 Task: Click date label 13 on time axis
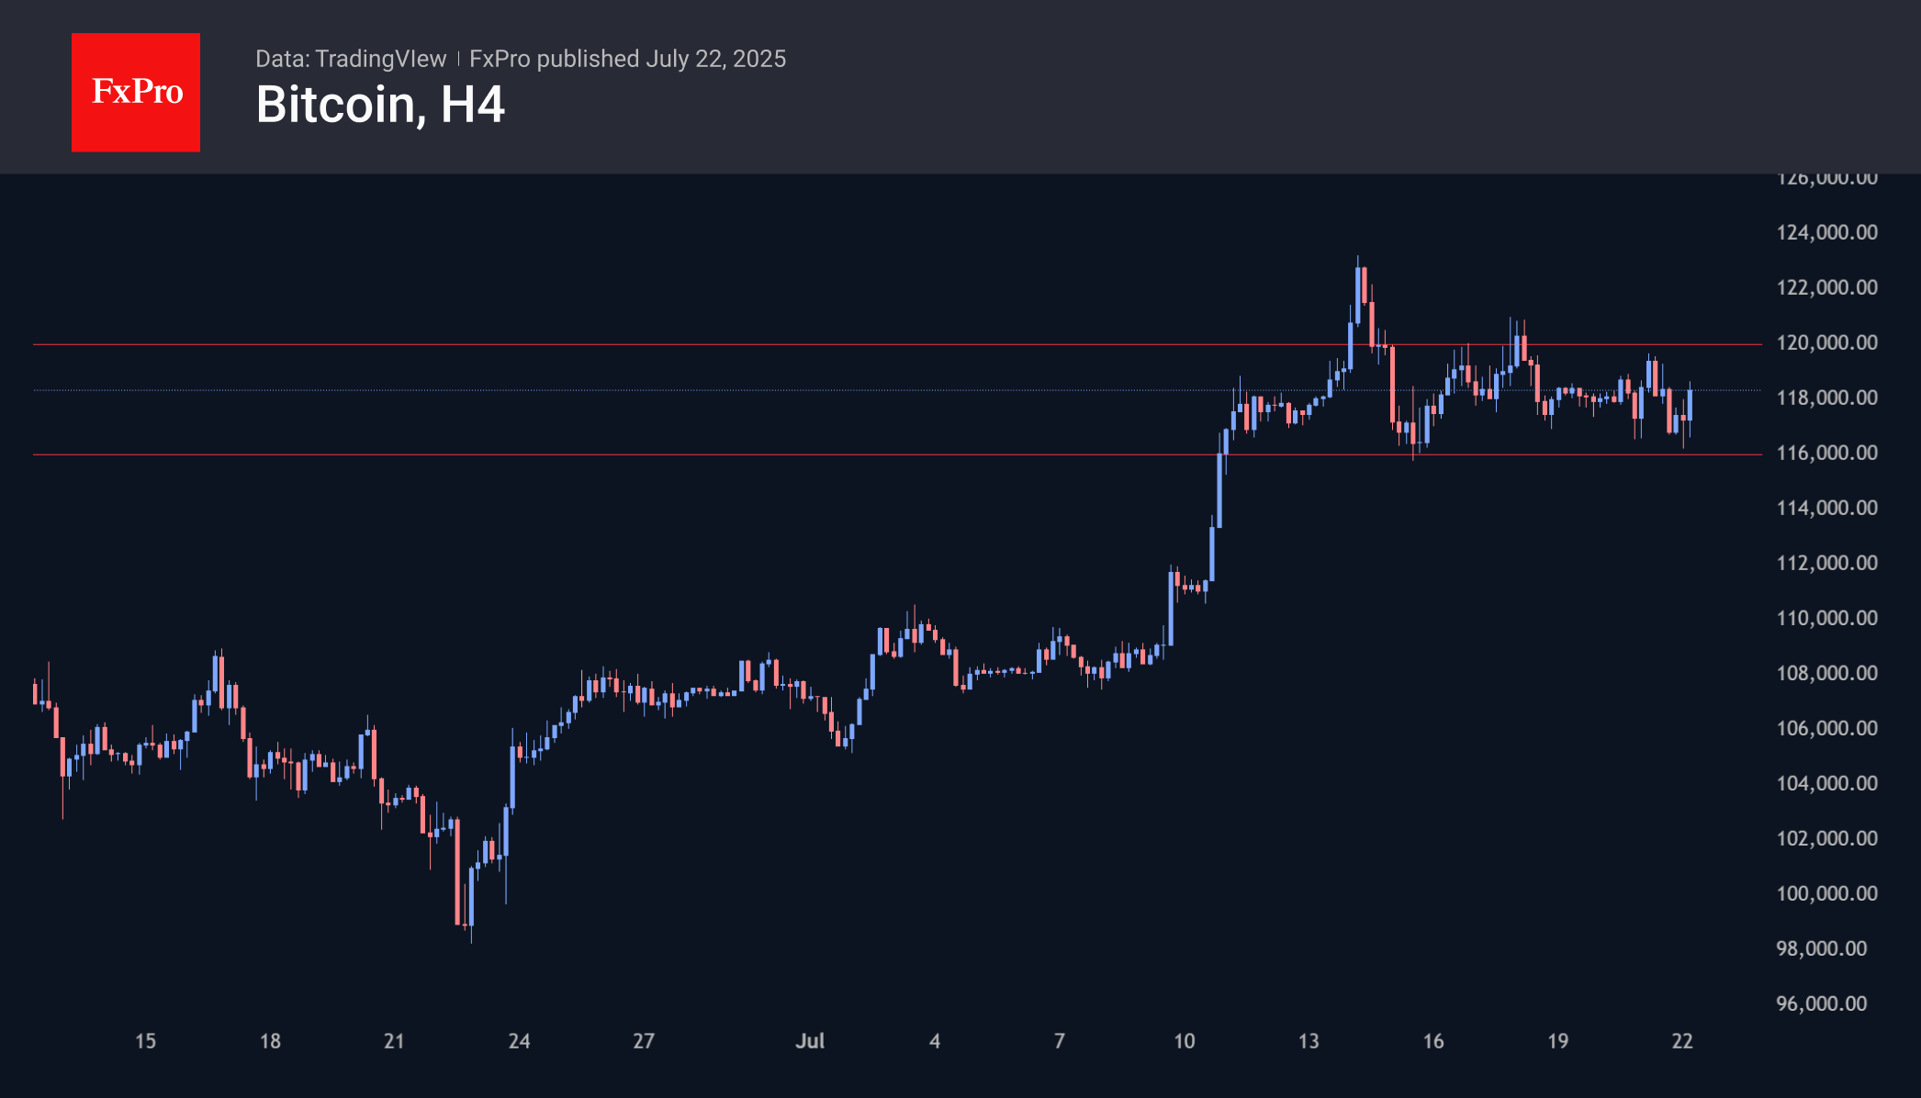1309,1041
